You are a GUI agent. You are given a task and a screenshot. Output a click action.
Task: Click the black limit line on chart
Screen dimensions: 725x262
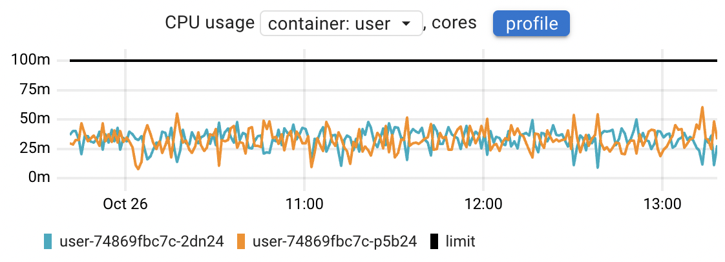pos(393,60)
